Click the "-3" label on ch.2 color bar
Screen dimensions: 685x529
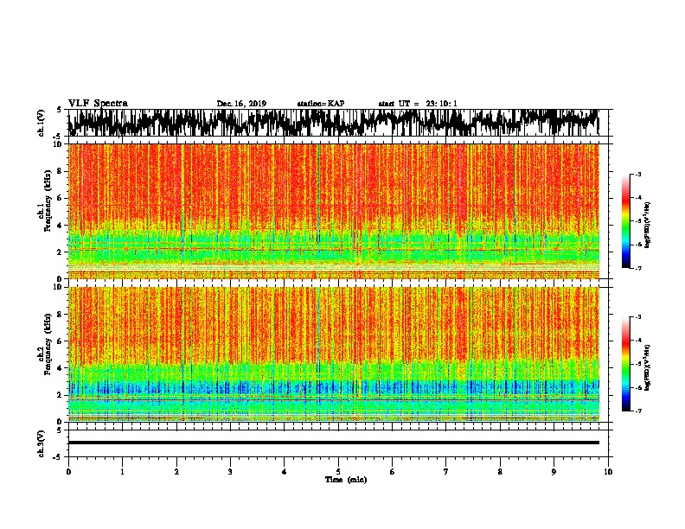tap(637, 316)
